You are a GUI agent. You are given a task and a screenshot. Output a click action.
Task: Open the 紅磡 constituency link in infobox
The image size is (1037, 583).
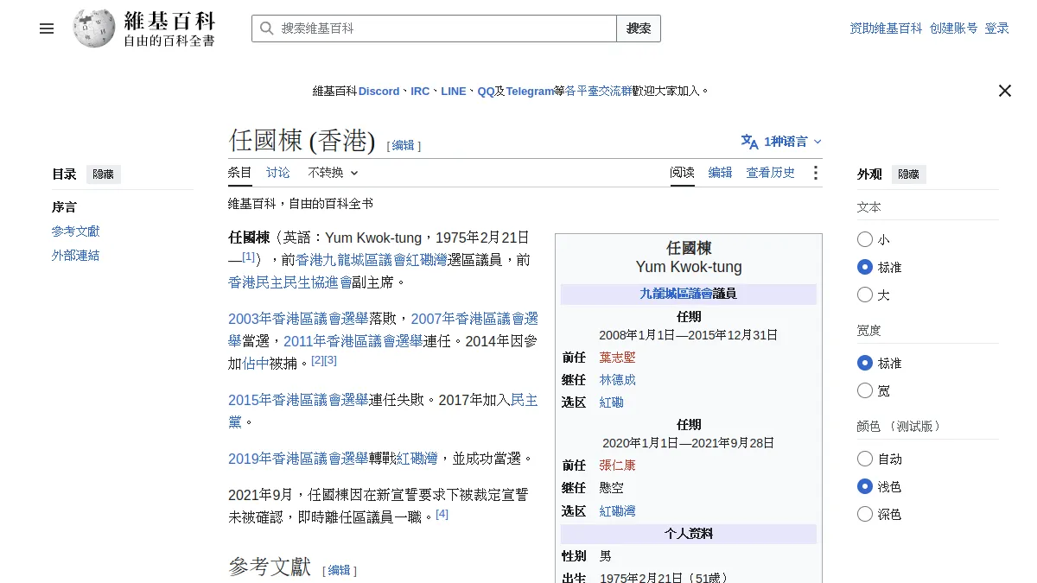coord(611,402)
